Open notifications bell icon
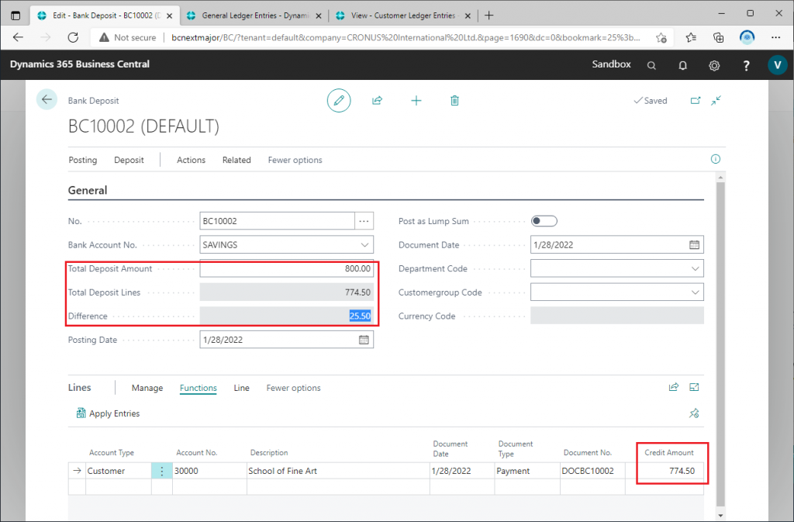This screenshot has width=794, height=522. click(682, 65)
